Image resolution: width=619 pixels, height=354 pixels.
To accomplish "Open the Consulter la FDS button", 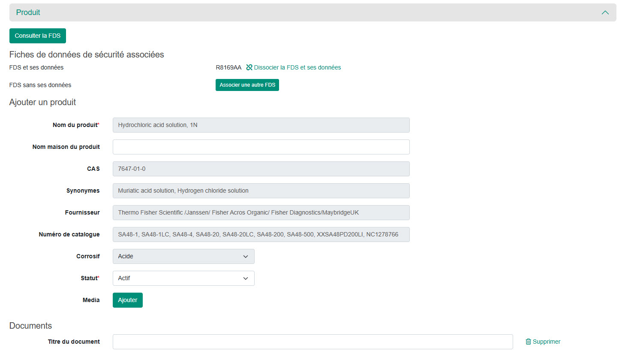I will click(38, 36).
